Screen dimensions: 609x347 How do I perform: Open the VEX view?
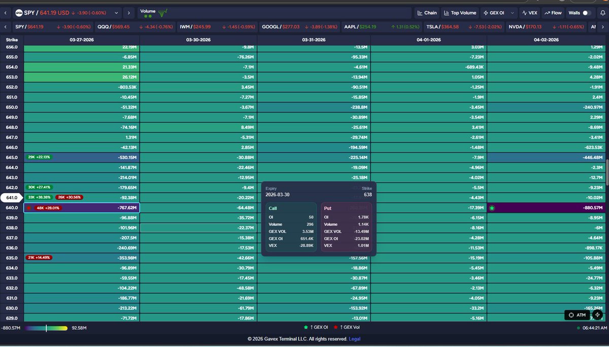[x=529, y=13]
